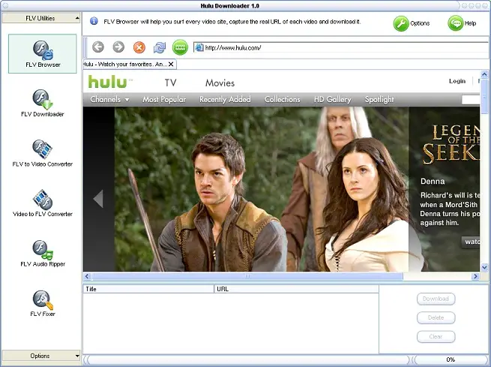Go to Most Popular on Hulu
The image size is (491, 367).
click(164, 99)
